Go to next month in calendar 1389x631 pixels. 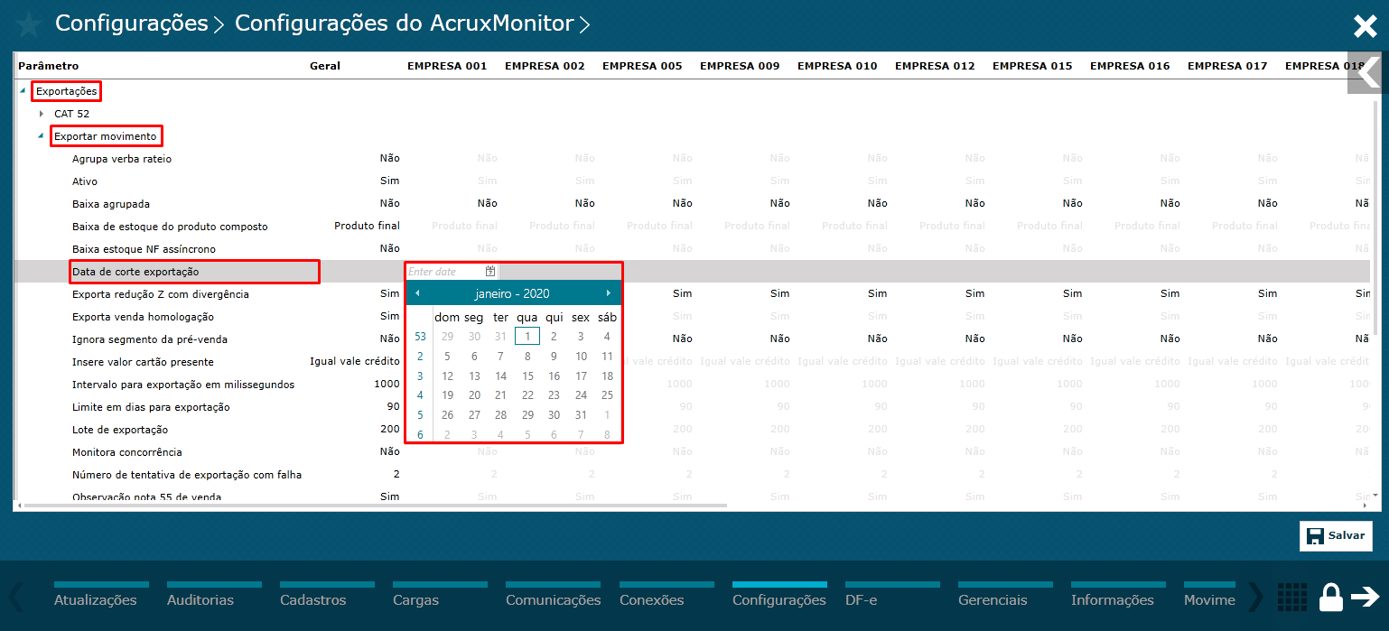click(609, 293)
